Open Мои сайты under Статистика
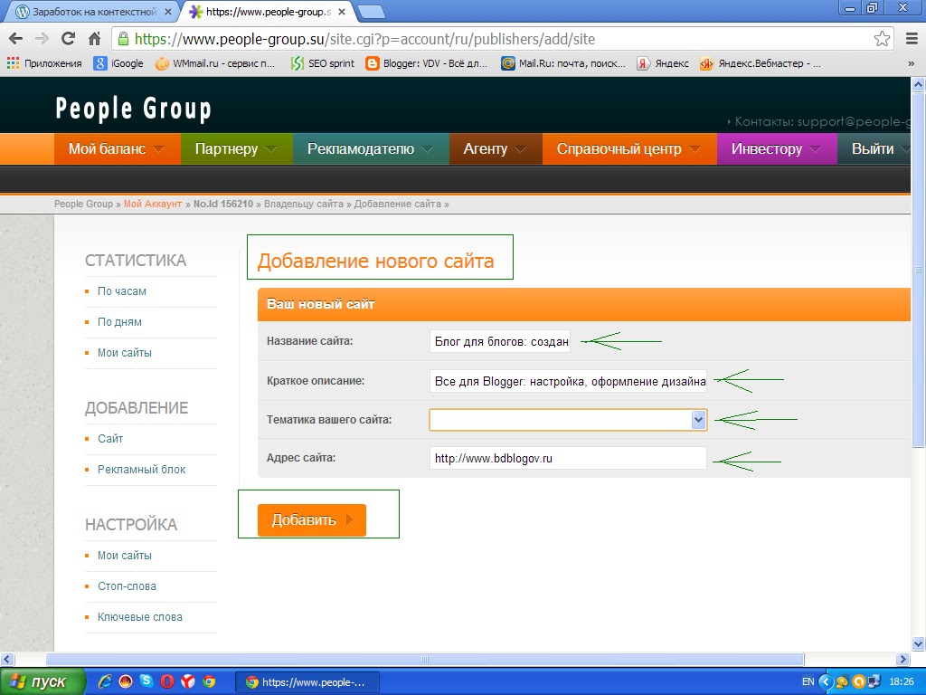 tap(125, 353)
